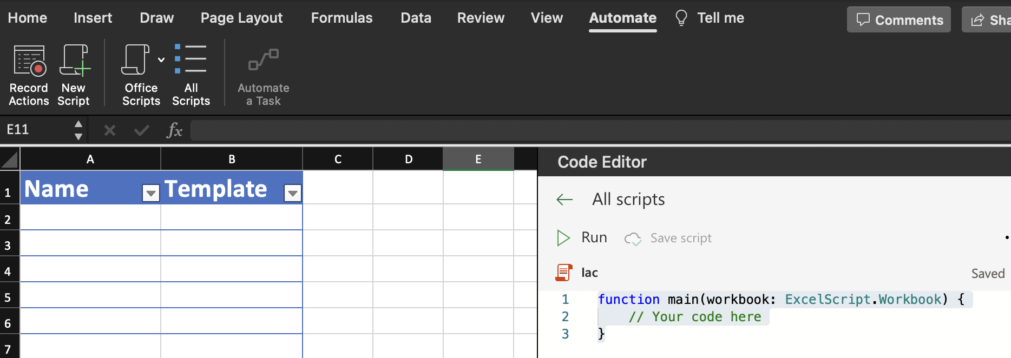Screen dimensions: 1011x358
Task: Select the Automate tab
Action: [623, 18]
